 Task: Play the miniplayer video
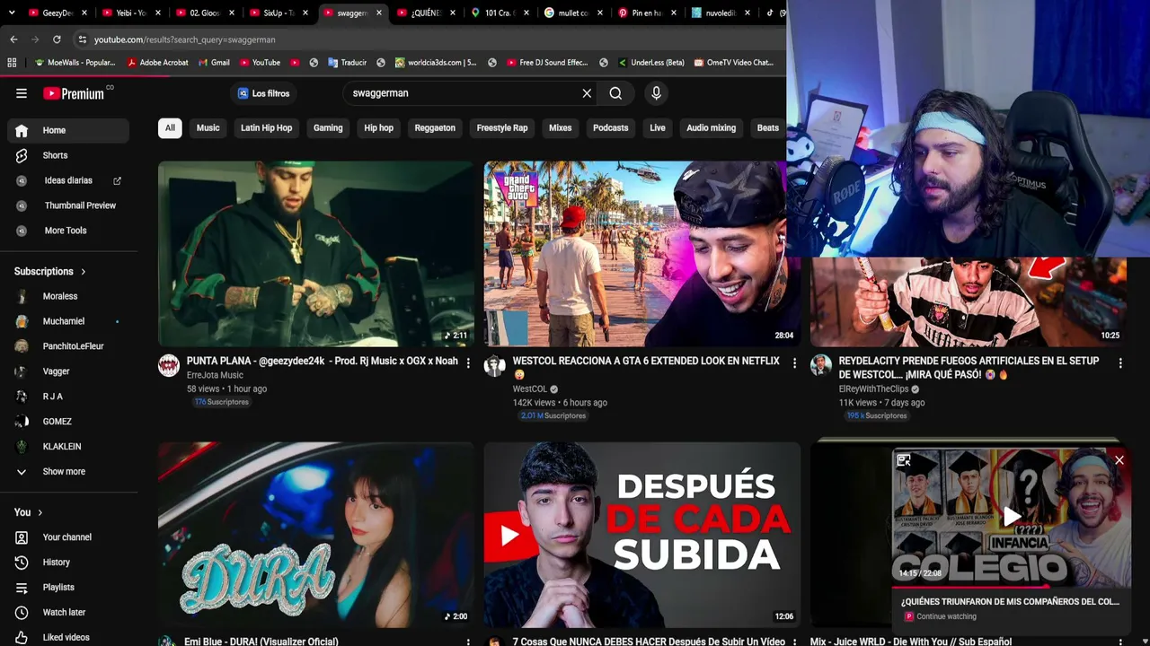point(1012,516)
